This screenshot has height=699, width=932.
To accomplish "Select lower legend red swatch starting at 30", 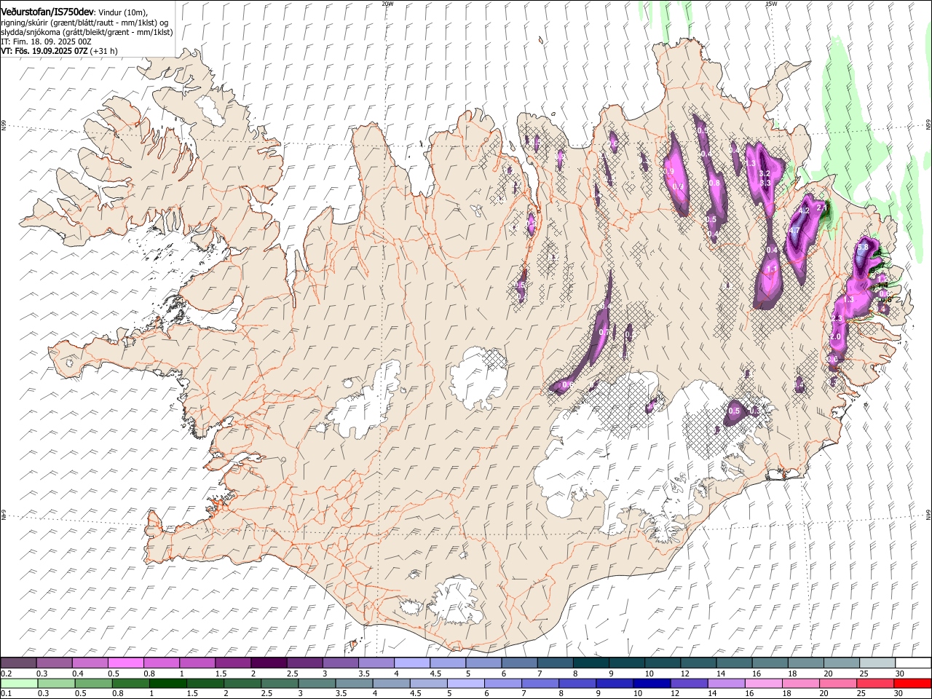I will point(912,684).
